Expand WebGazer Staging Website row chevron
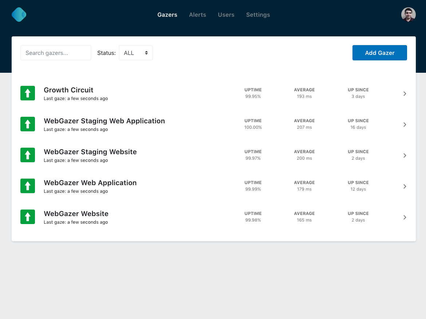Viewport: 426px width, 319px height. [405, 155]
